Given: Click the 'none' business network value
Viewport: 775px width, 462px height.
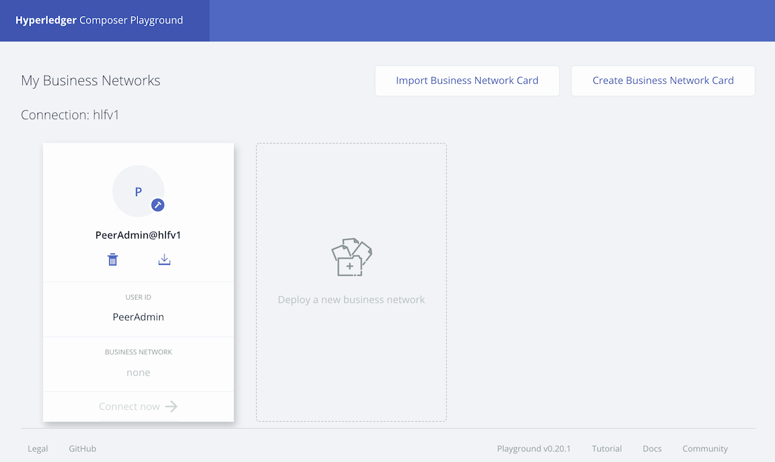Looking at the screenshot, I should [138, 373].
